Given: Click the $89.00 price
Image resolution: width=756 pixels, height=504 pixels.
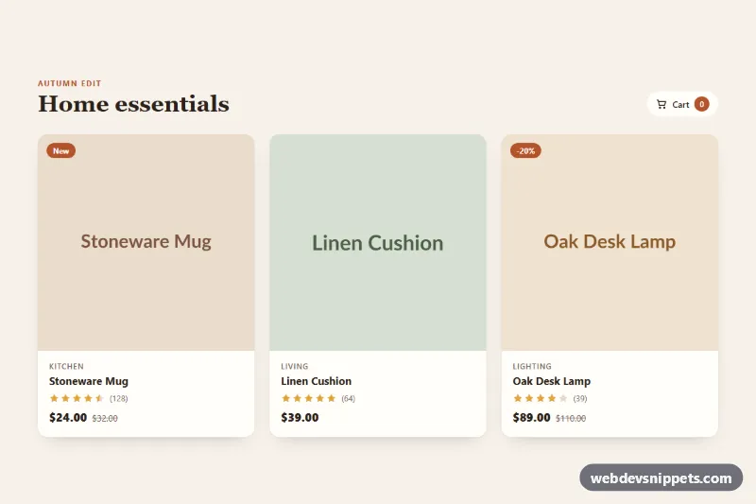Looking at the screenshot, I should [x=531, y=418].
